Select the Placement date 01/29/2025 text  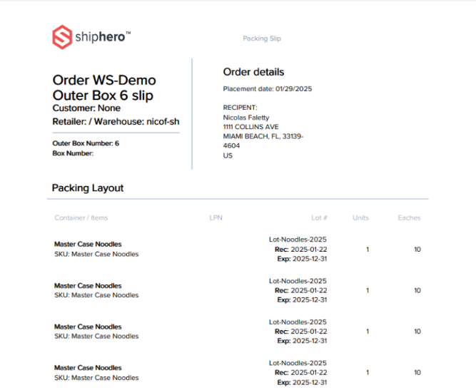click(x=268, y=89)
